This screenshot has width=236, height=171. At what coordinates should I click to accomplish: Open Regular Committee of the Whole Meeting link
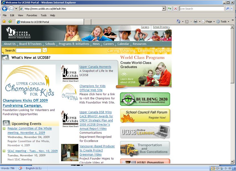pyautogui.click(x=30, y=131)
